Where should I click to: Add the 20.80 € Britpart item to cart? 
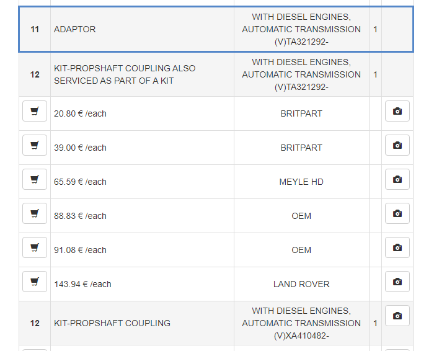point(35,111)
